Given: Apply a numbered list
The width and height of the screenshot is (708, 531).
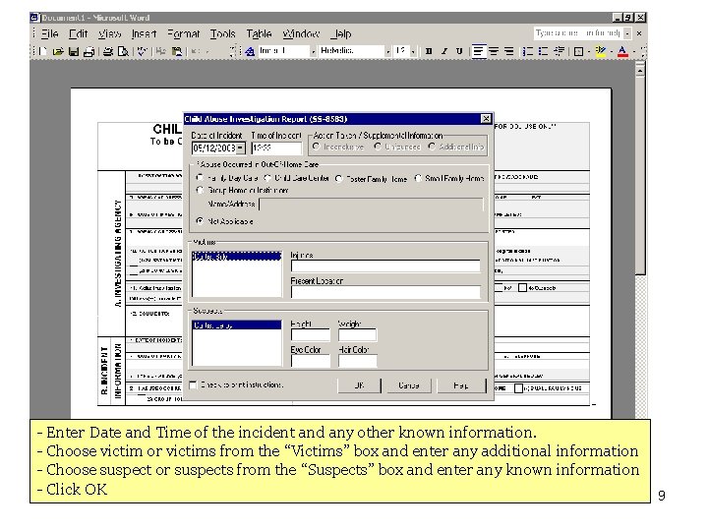Looking at the screenshot, I should coord(528,51).
